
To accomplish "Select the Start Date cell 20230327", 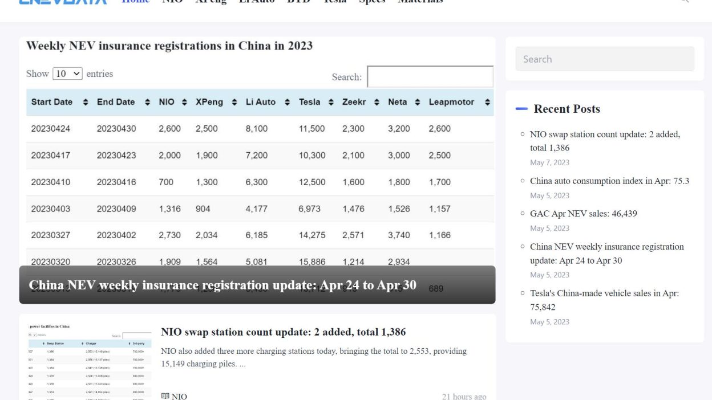I will tap(51, 235).
